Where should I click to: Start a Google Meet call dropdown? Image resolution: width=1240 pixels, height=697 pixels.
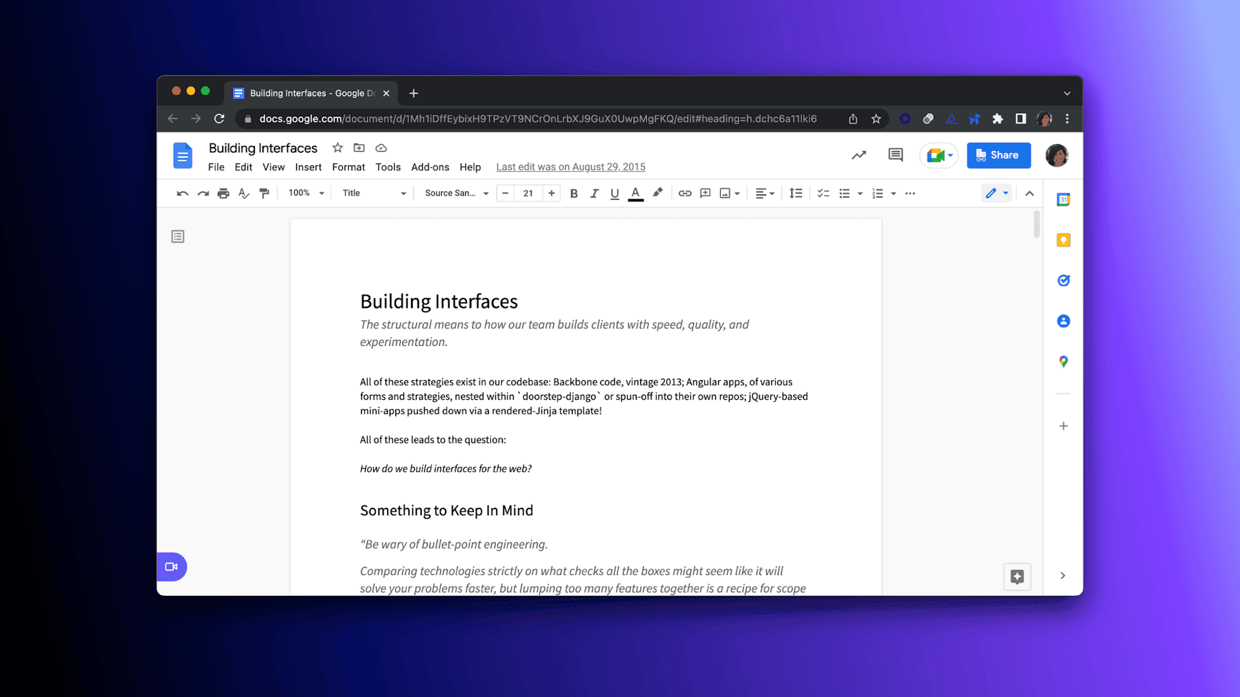point(939,155)
